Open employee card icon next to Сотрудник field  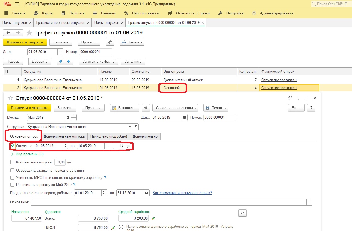tap(136, 127)
